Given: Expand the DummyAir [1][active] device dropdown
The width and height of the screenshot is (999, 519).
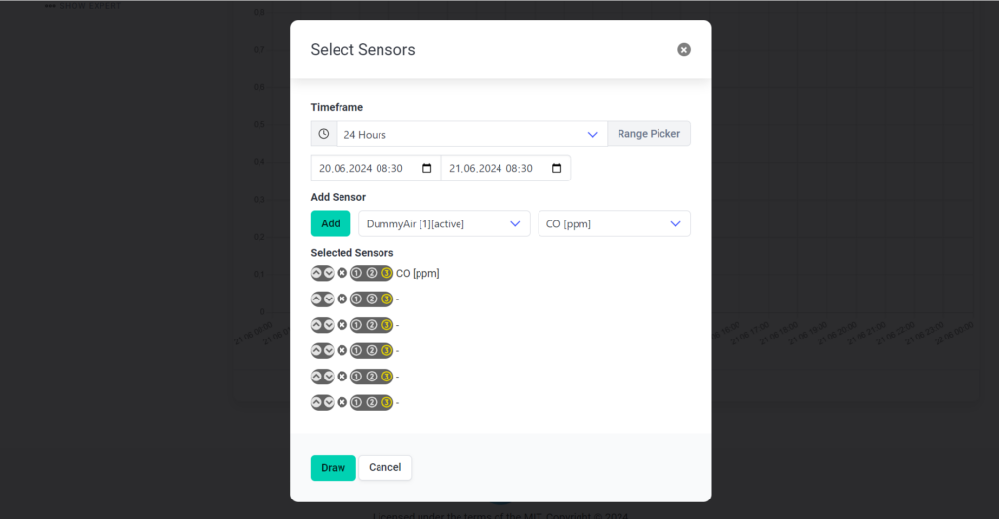Looking at the screenshot, I should click(x=444, y=223).
